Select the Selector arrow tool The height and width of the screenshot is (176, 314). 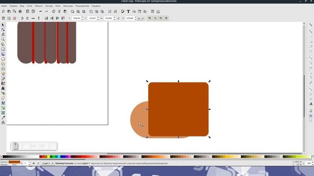click(x=3, y=25)
